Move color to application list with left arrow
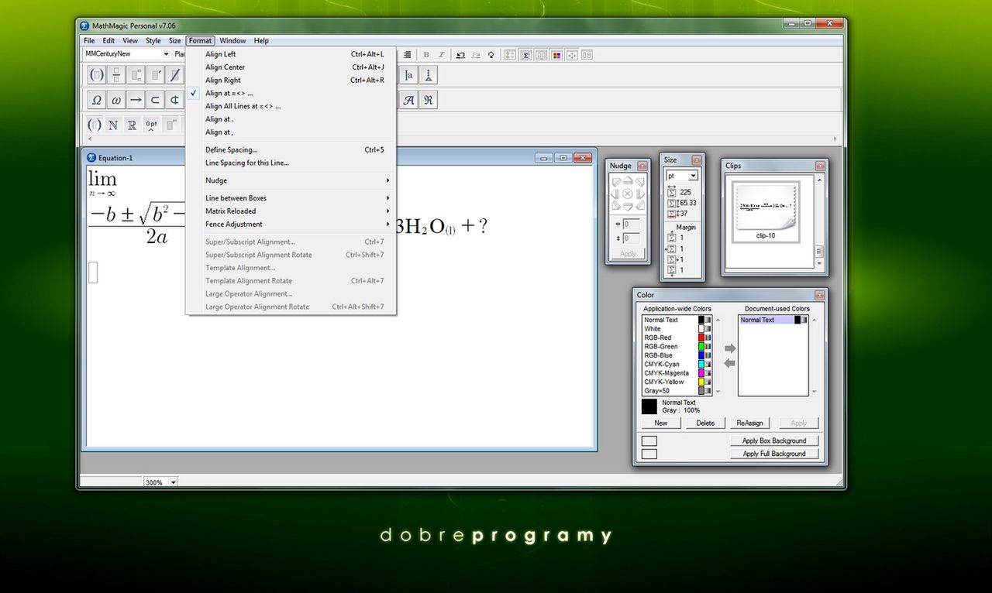992x593 pixels. [729, 362]
